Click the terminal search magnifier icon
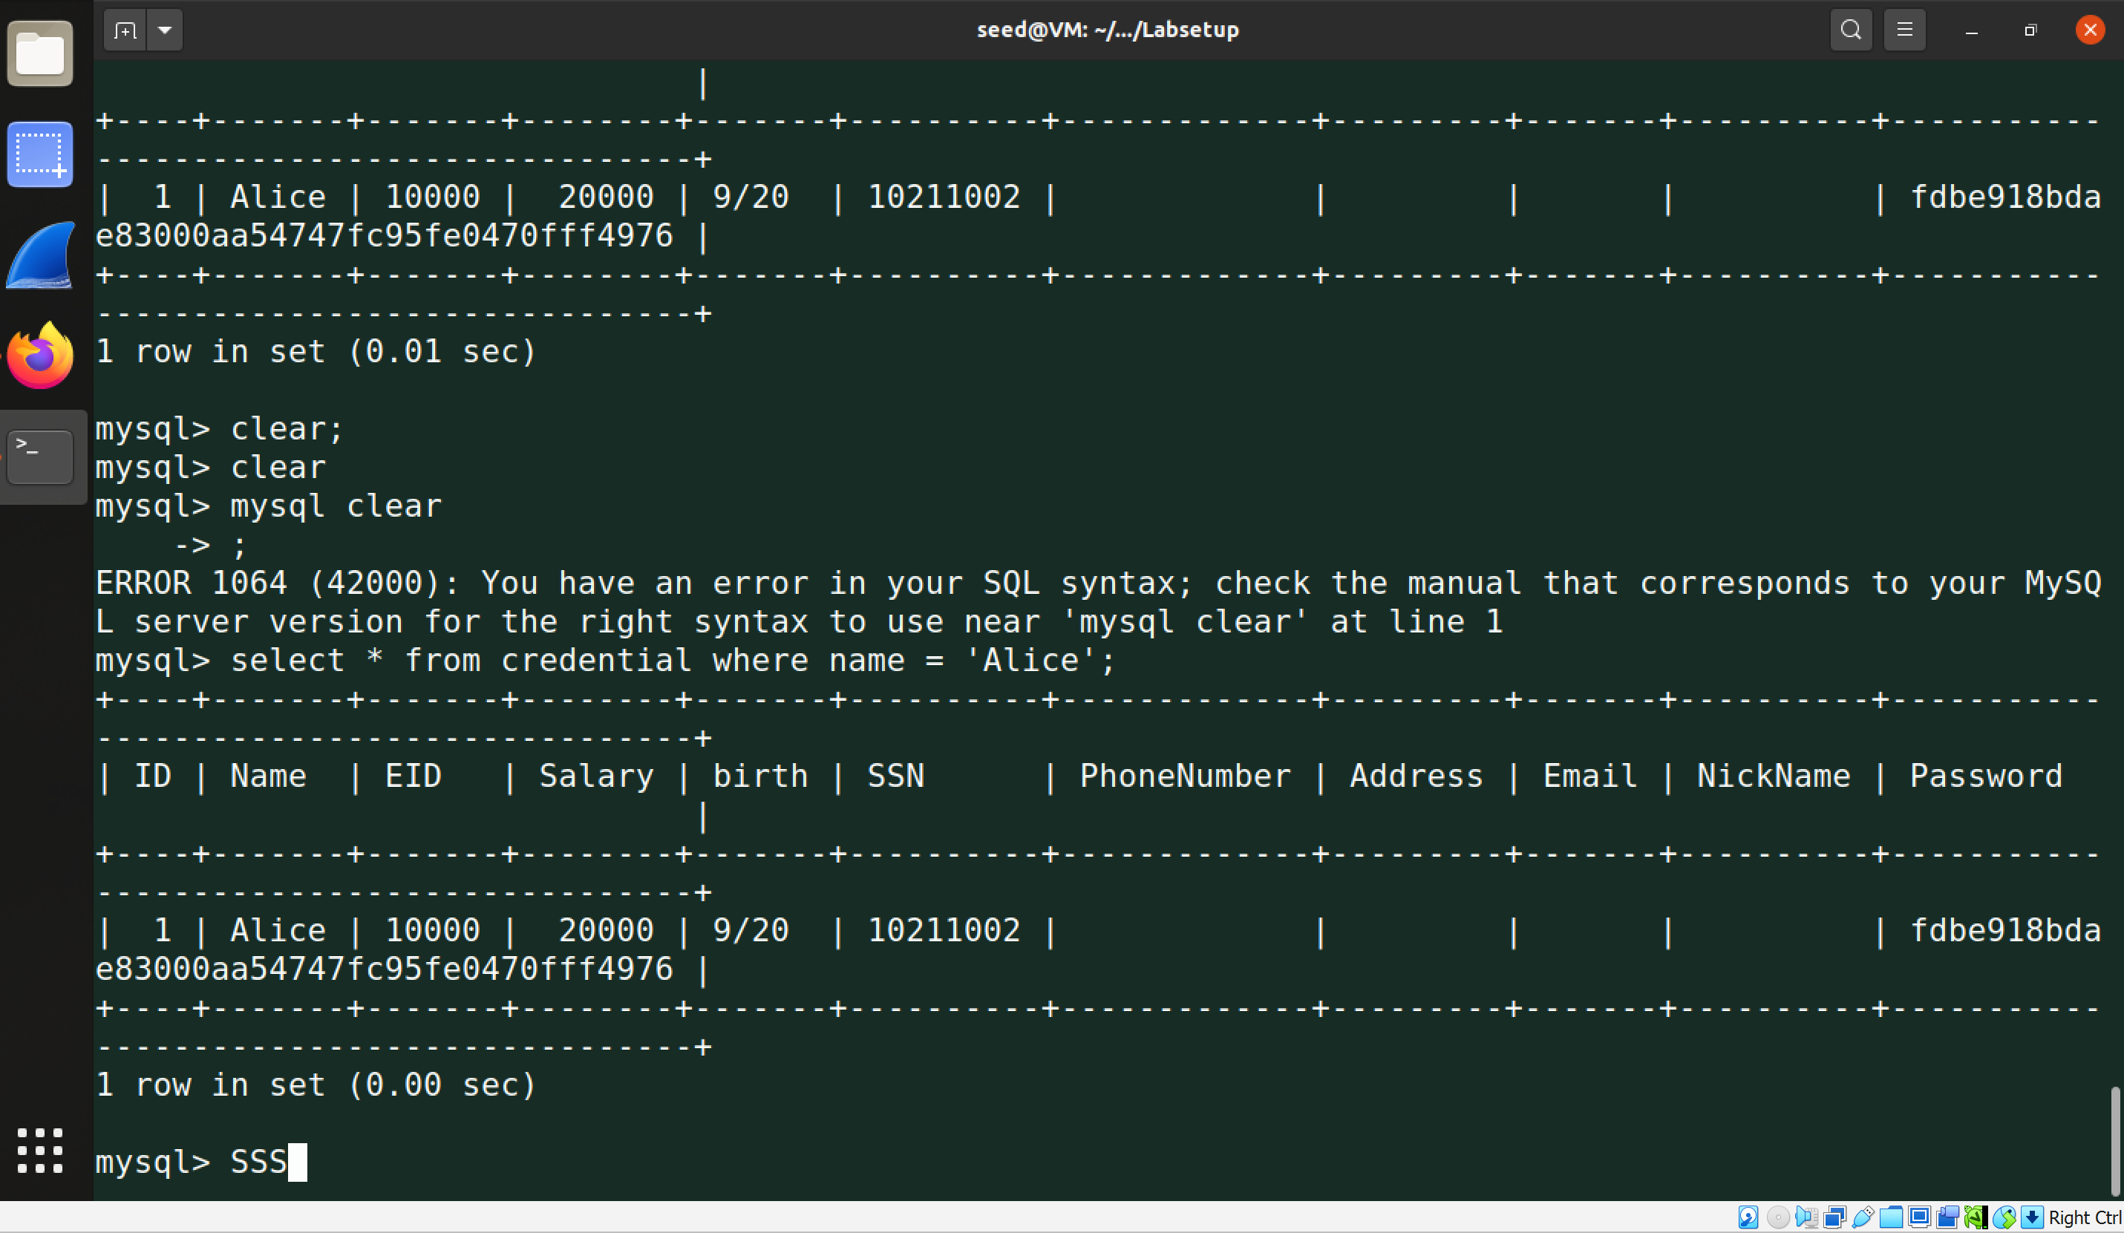The height and width of the screenshot is (1233, 2124). [x=1850, y=30]
